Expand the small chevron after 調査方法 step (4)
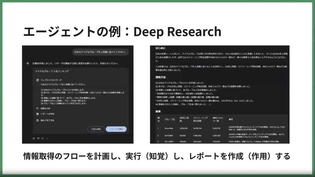 click(209, 104)
